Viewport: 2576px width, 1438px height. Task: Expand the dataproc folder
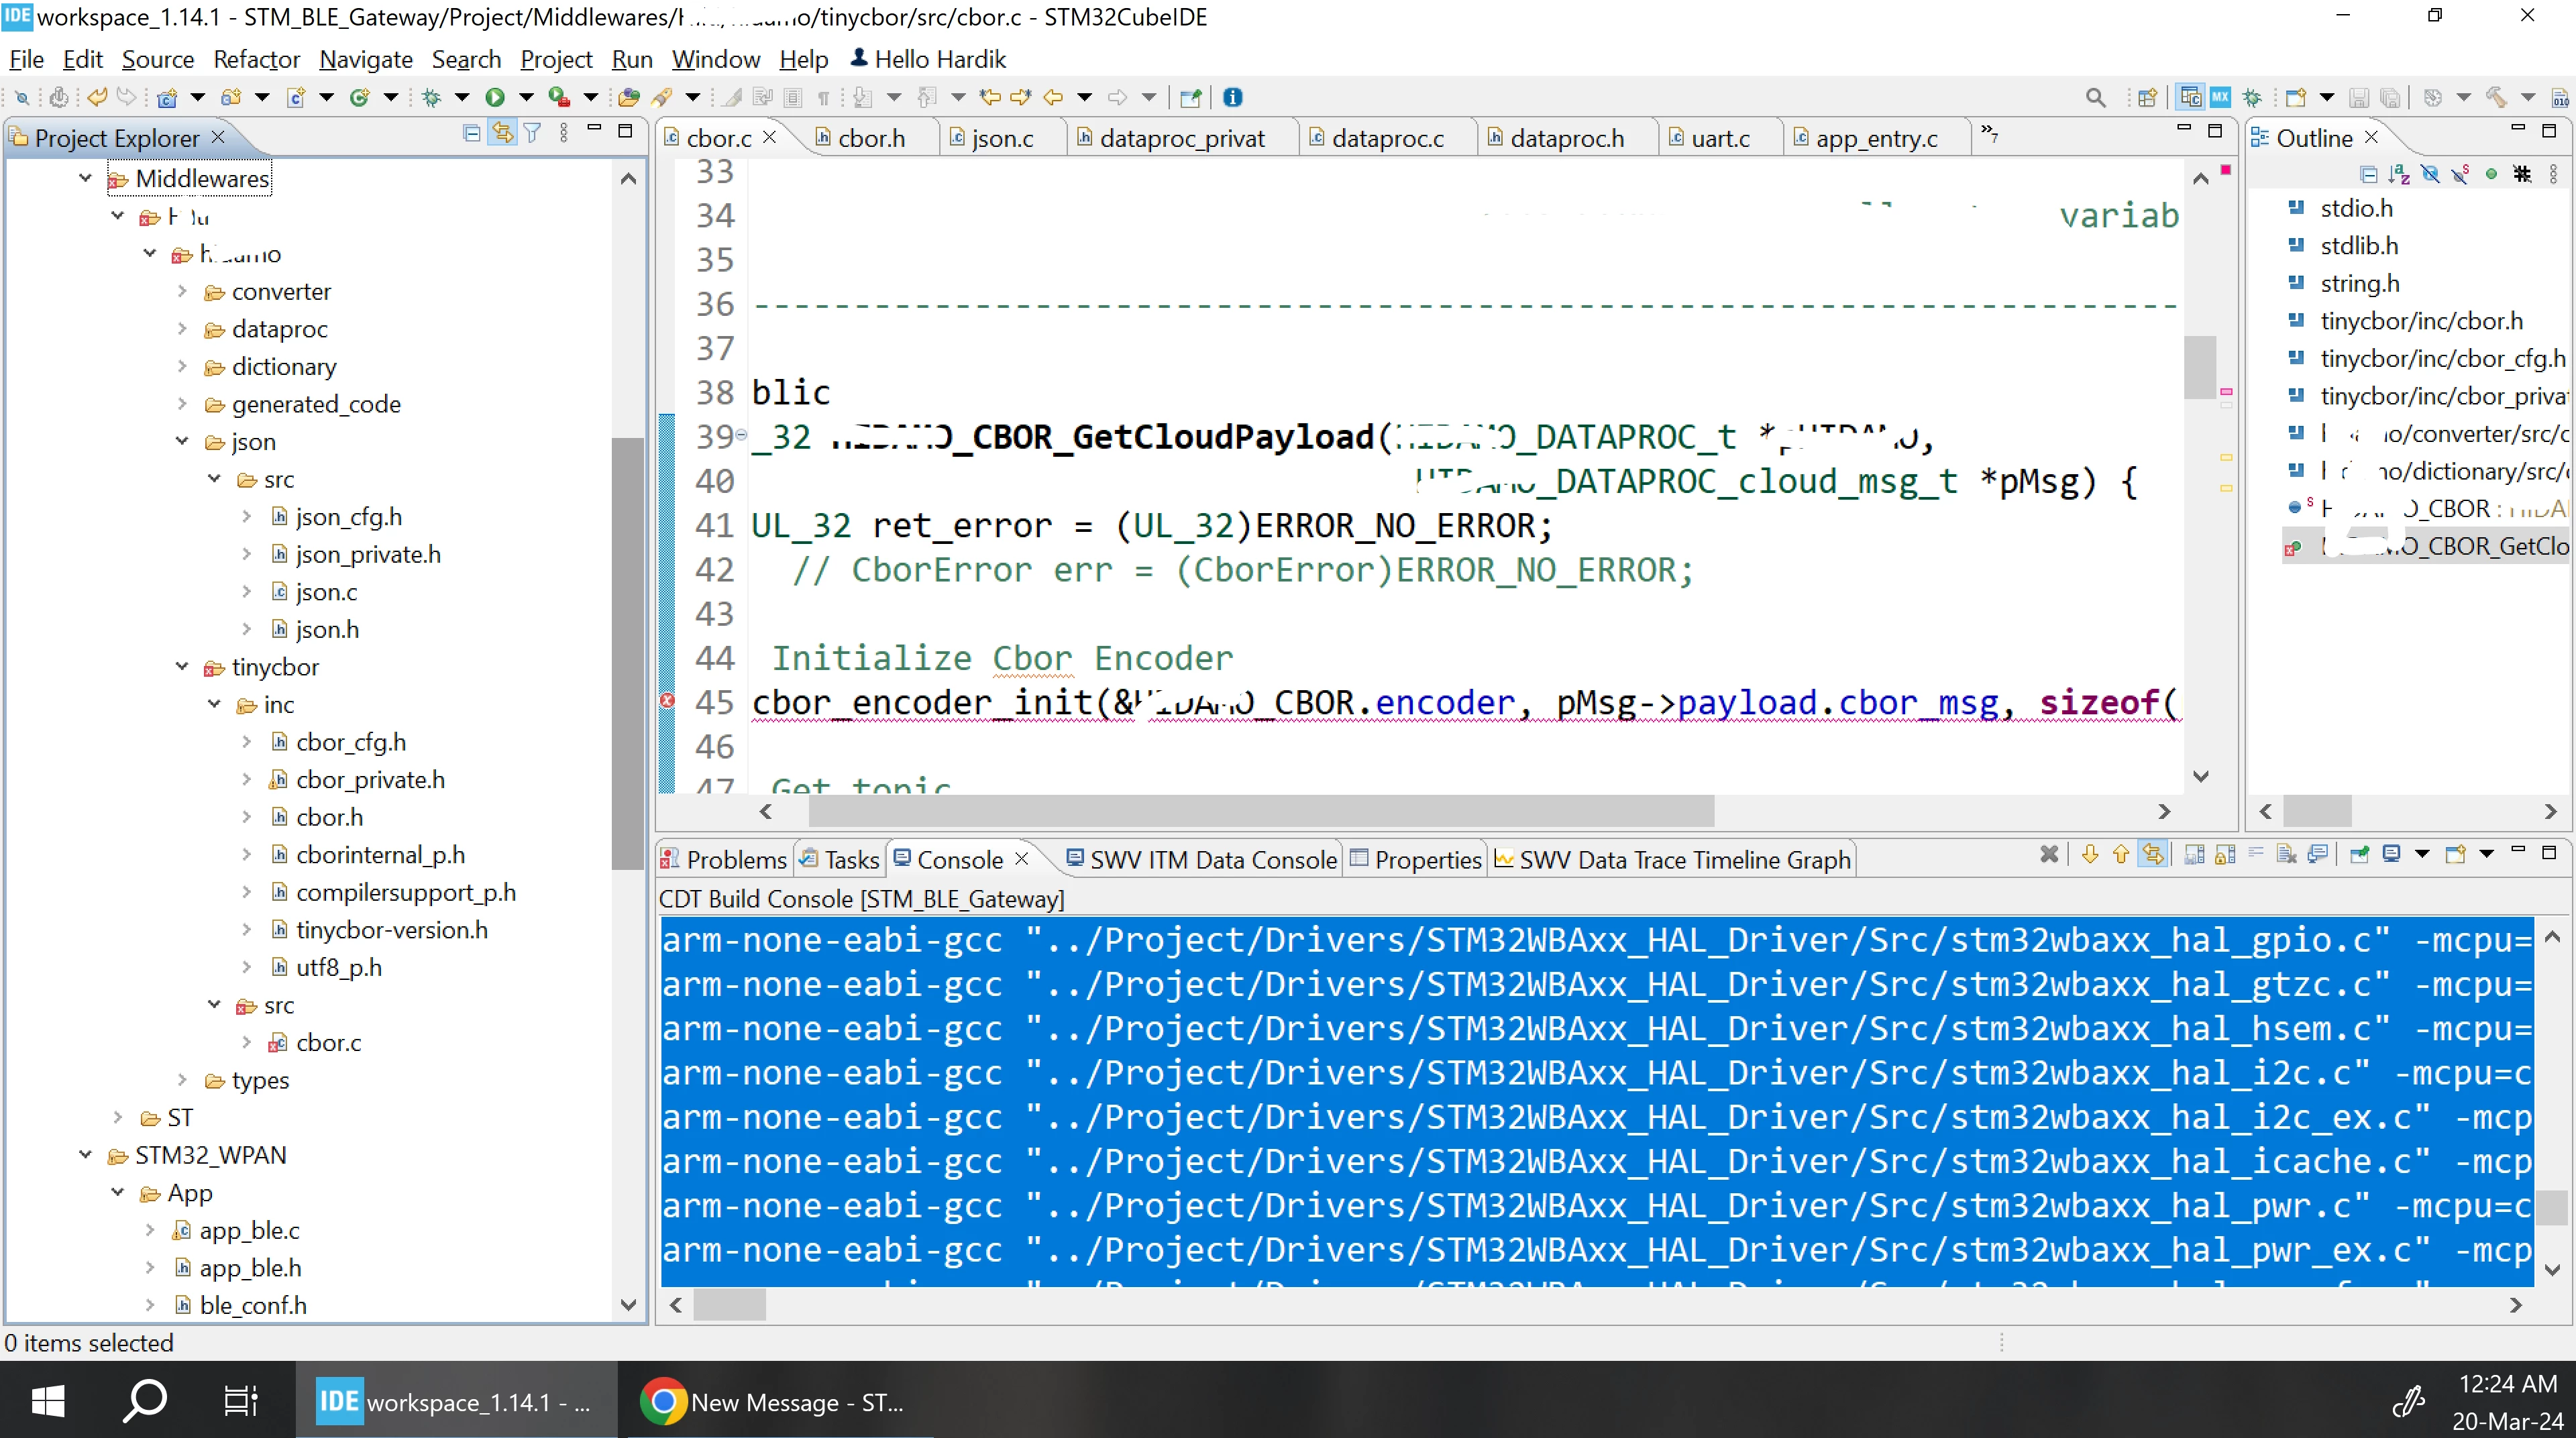[x=182, y=329]
